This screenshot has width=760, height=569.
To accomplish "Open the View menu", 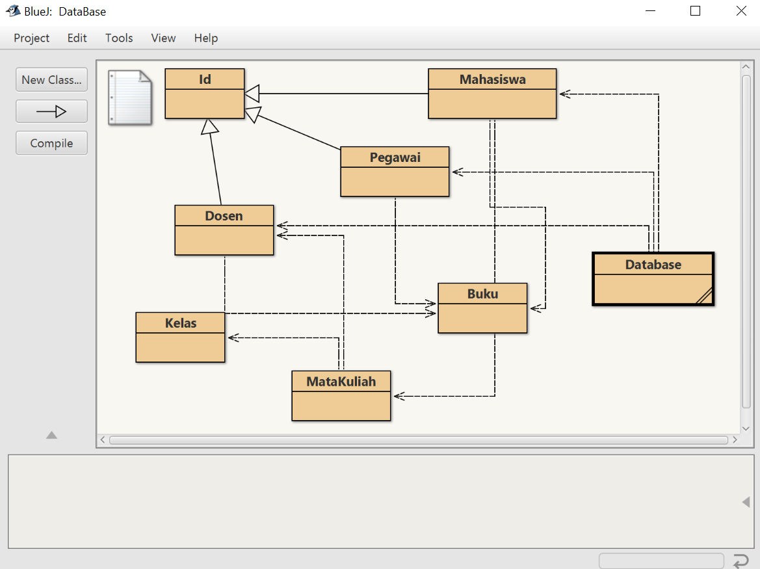I will point(163,38).
